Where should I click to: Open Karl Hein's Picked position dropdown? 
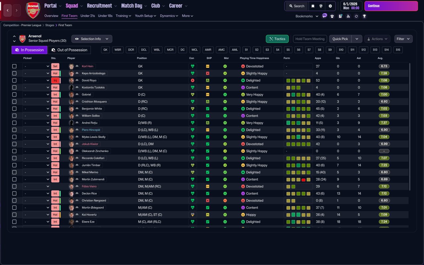36,66
